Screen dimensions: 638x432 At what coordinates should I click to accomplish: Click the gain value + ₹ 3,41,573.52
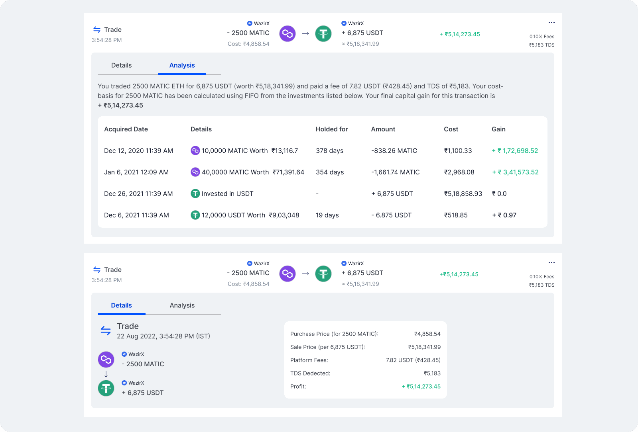(515, 172)
